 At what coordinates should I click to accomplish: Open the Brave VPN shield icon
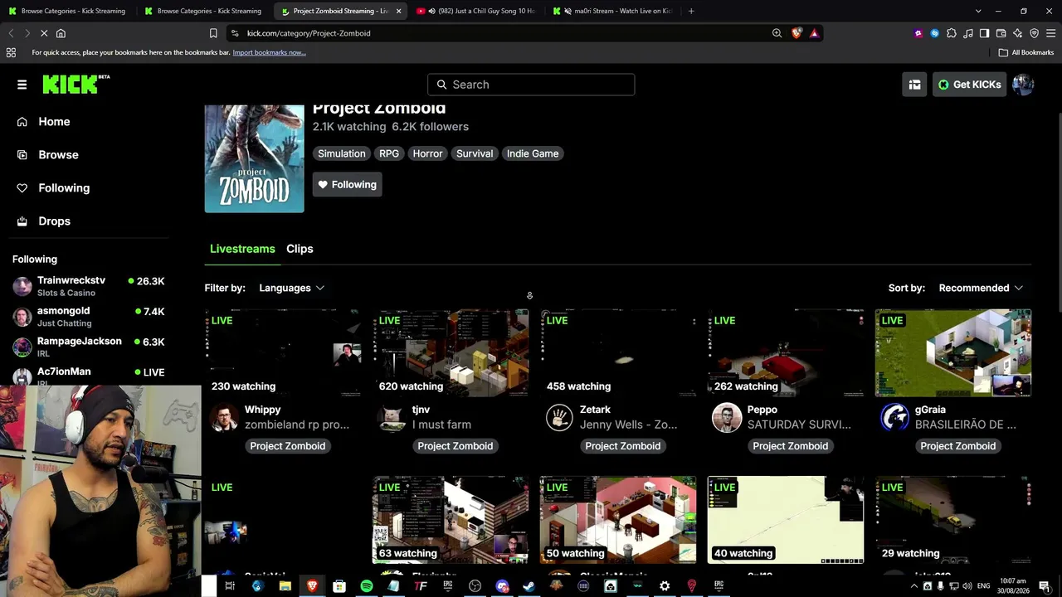[1034, 33]
